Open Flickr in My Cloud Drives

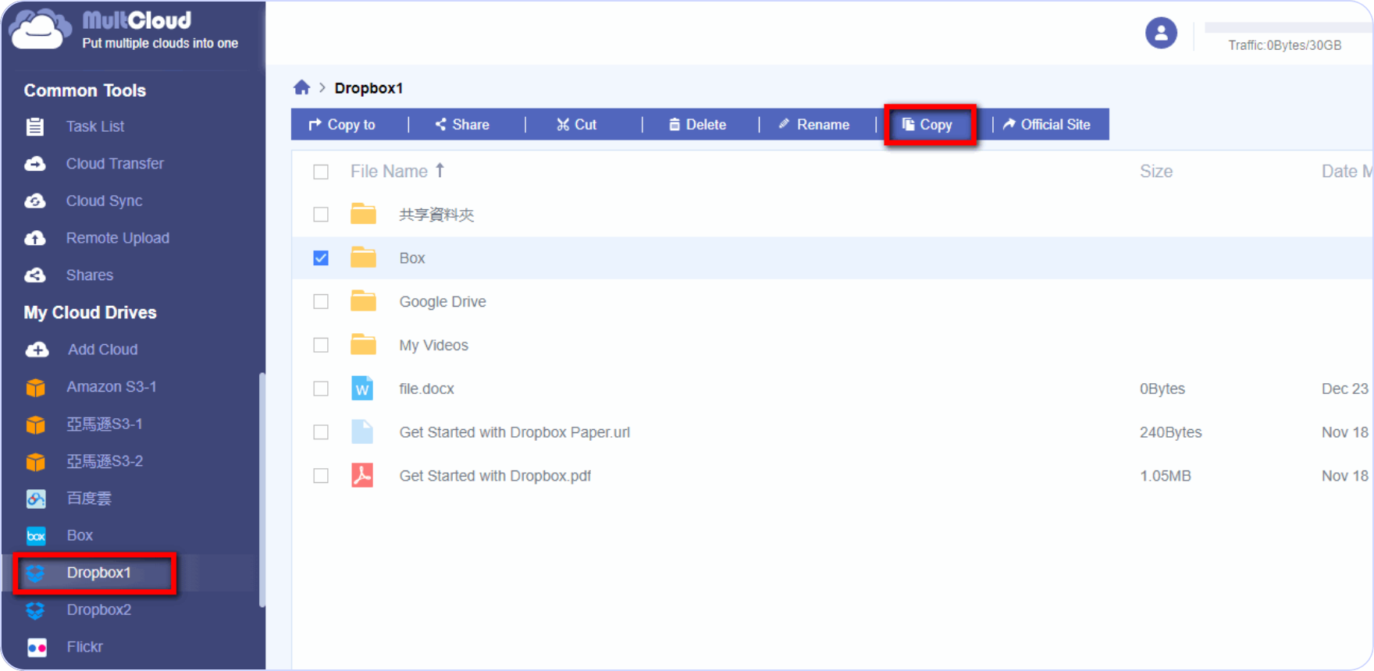pos(84,647)
